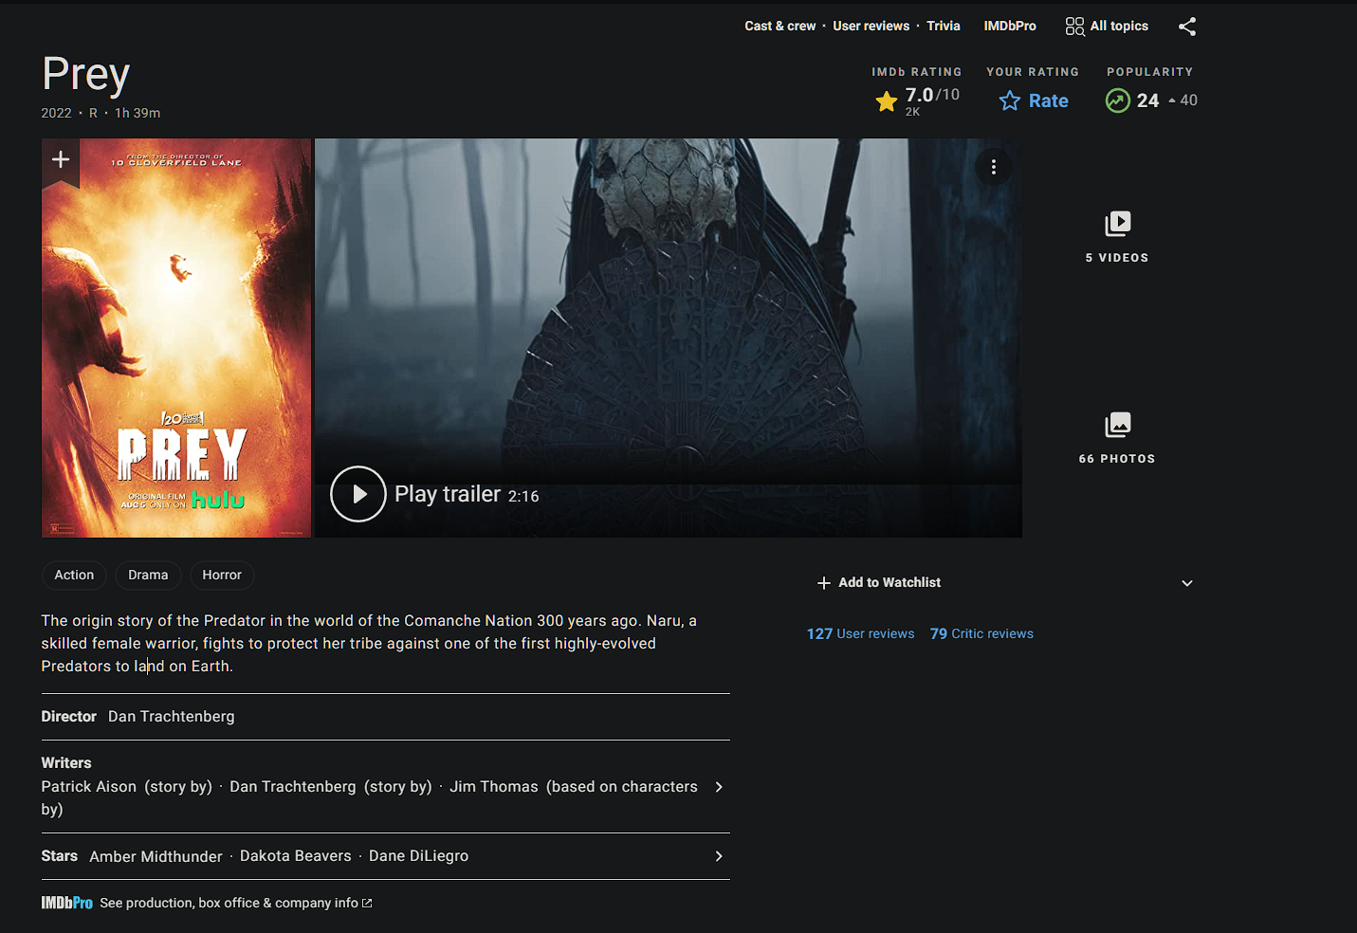Screen dimensions: 1357x933
Task: Open Cast & crew link
Action: tap(780, 27)
